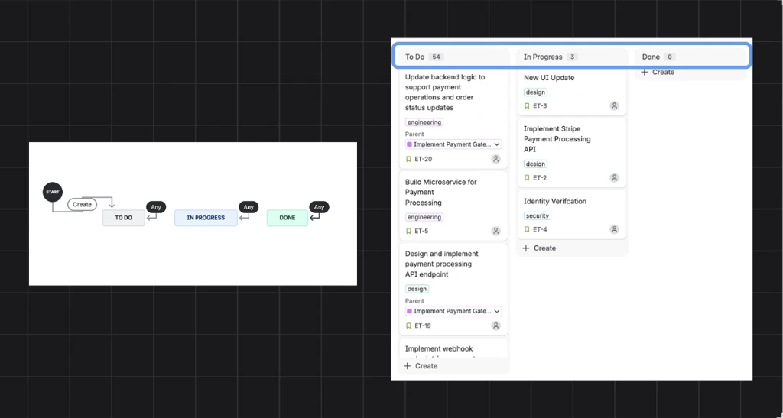783x418 pixels.
Task: Click the 54 count badge in To Do
Action: (x=436, y=57)
